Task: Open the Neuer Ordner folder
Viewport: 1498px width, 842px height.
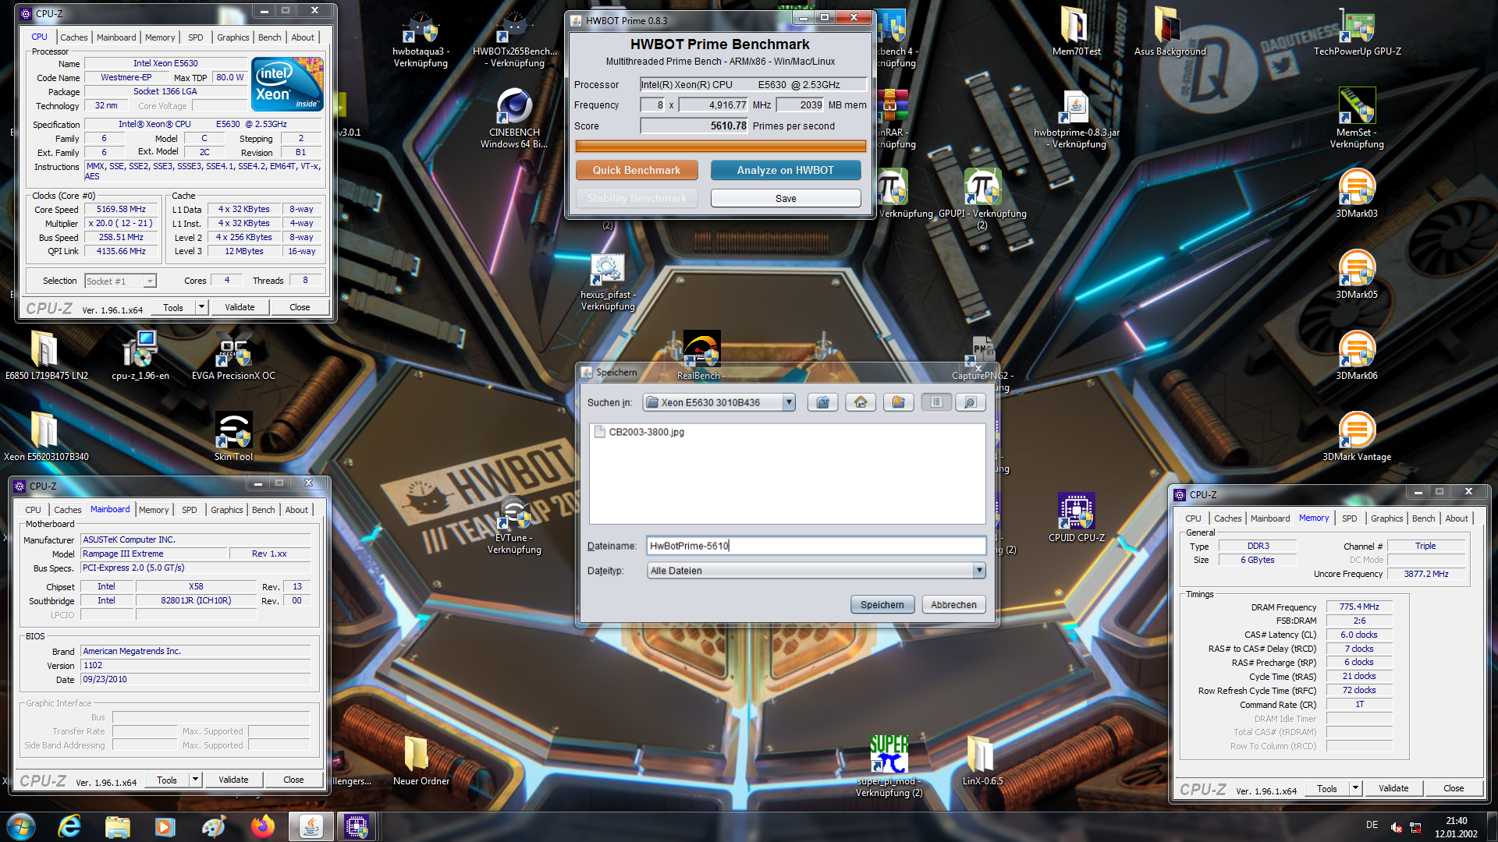Action: [421, 760]
